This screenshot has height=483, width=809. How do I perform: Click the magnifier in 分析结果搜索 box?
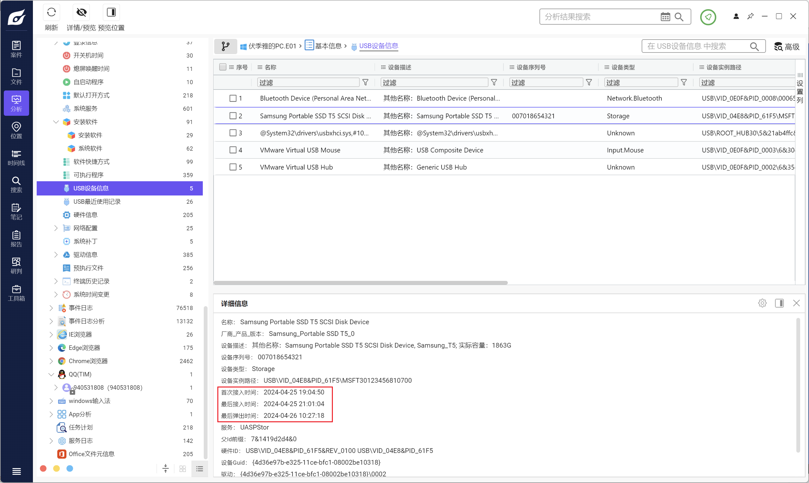pos(679,16)
